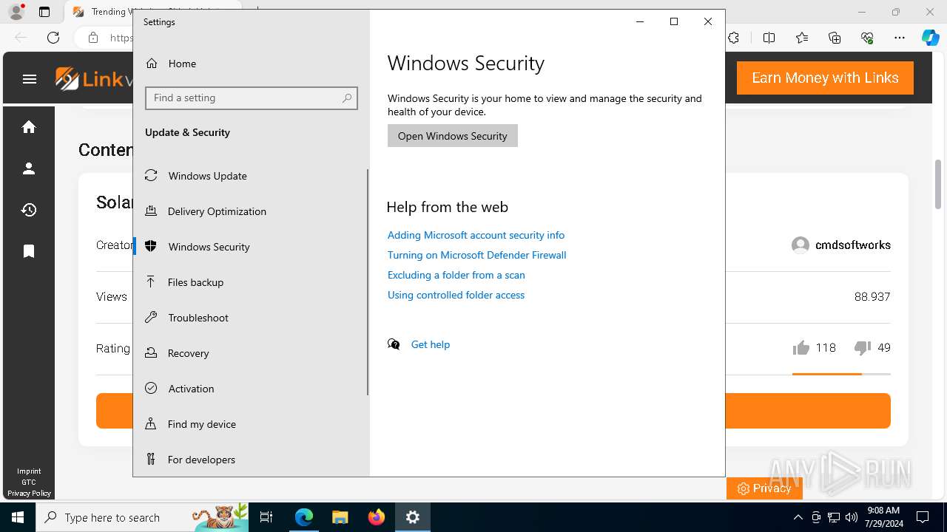947x532 pixels.
Task: Open the Privacy Policy link on the webpage
Action: click(x=29, y=493)
